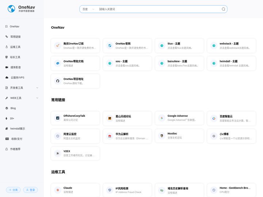Click the 恩山无线论坛 card icon
The height and width of the screenshot is (197, 263).
pos(110,118)
